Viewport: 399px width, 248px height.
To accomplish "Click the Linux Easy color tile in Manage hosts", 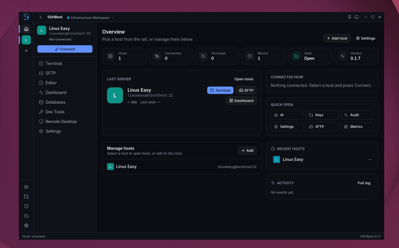I will click(110, 167).
